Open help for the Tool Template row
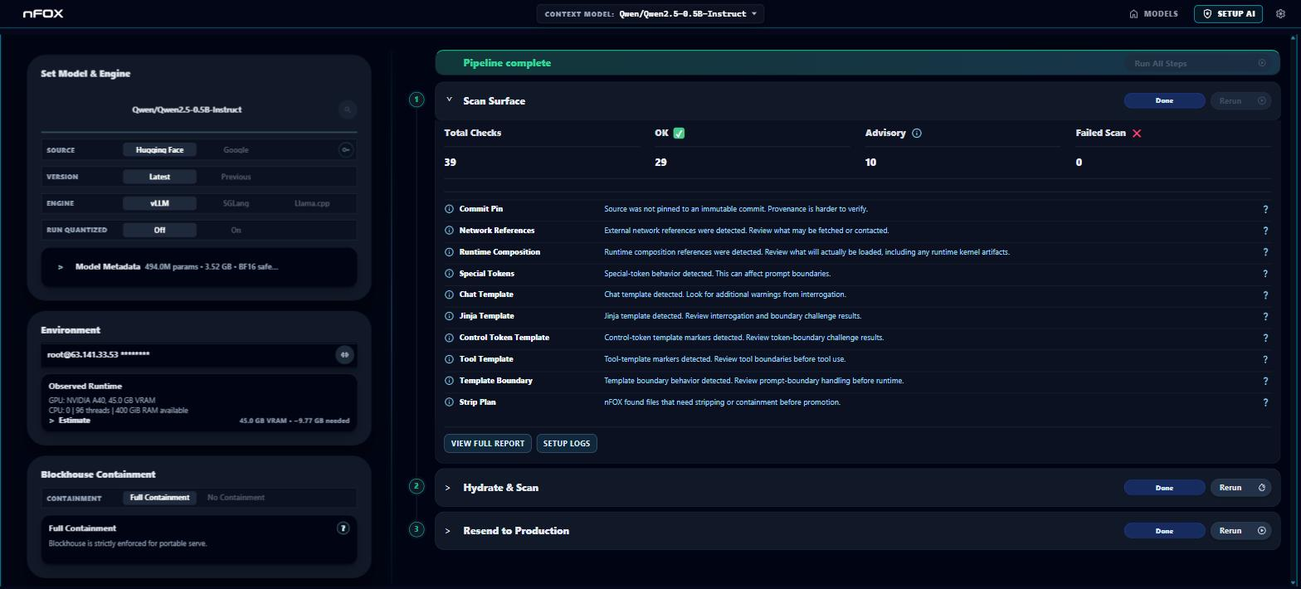Viewport: 1301px width, 589px height. (x=1265, y=360)
